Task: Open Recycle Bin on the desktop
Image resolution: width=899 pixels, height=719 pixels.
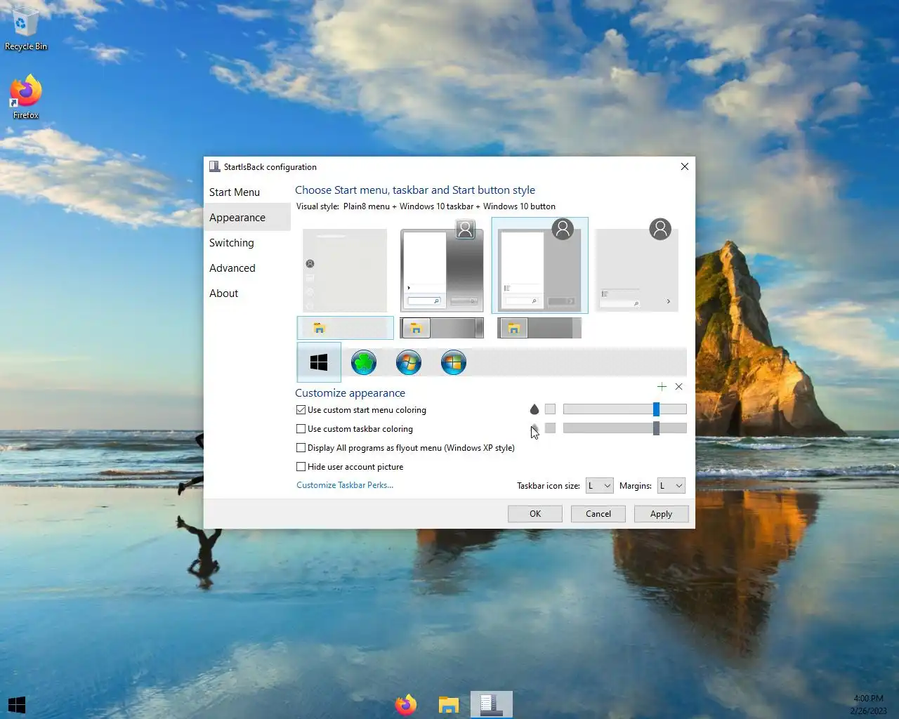Action: [25, 29]
